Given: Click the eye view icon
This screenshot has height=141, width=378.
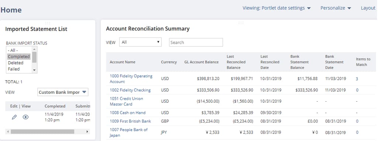Looking at the screenshot, I should [25, 117].
